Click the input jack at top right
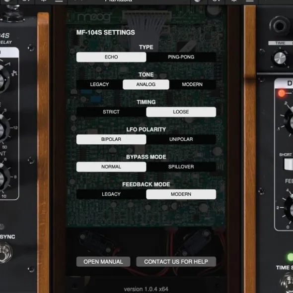Screen dimensions: 293x293 tap(280, 26)
